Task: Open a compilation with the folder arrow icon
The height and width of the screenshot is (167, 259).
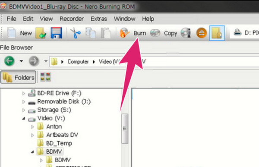Action: pyautogui.click(x=41, y=33)
